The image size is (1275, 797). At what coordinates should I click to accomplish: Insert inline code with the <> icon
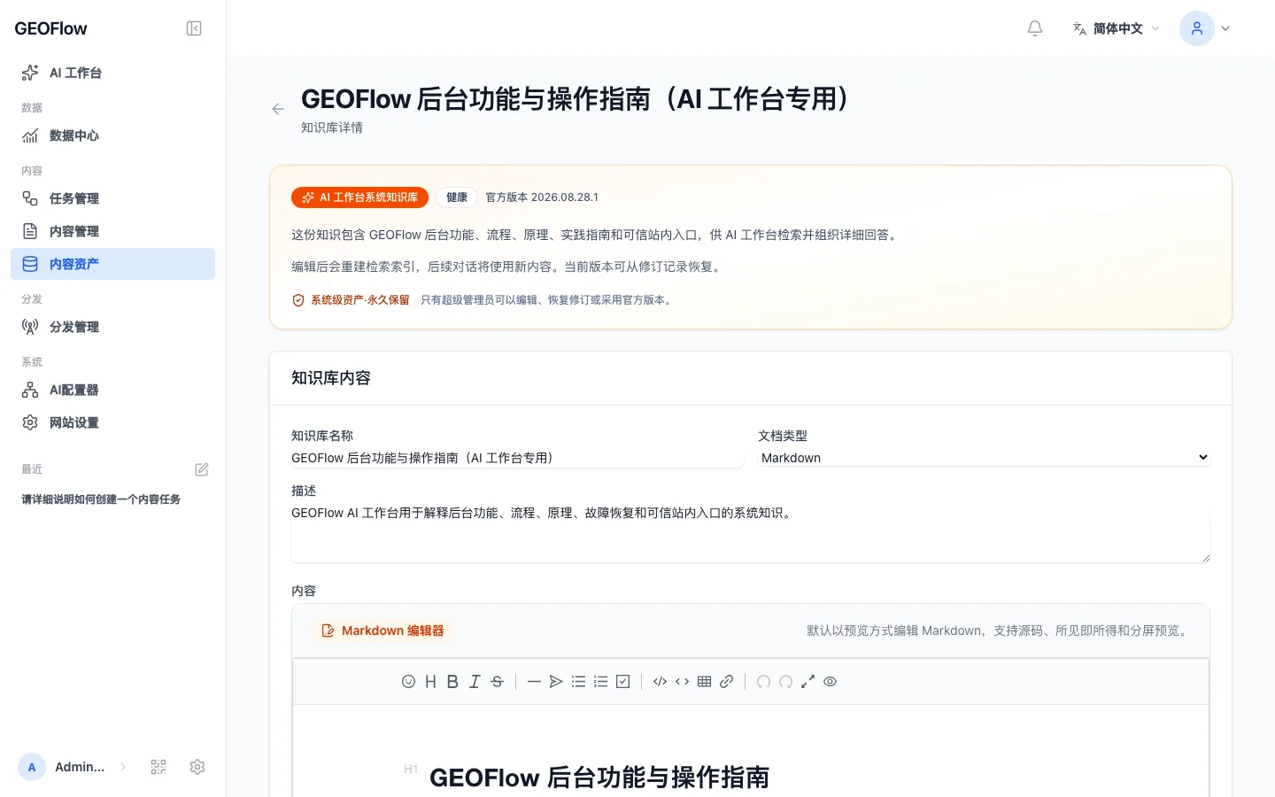682,682
